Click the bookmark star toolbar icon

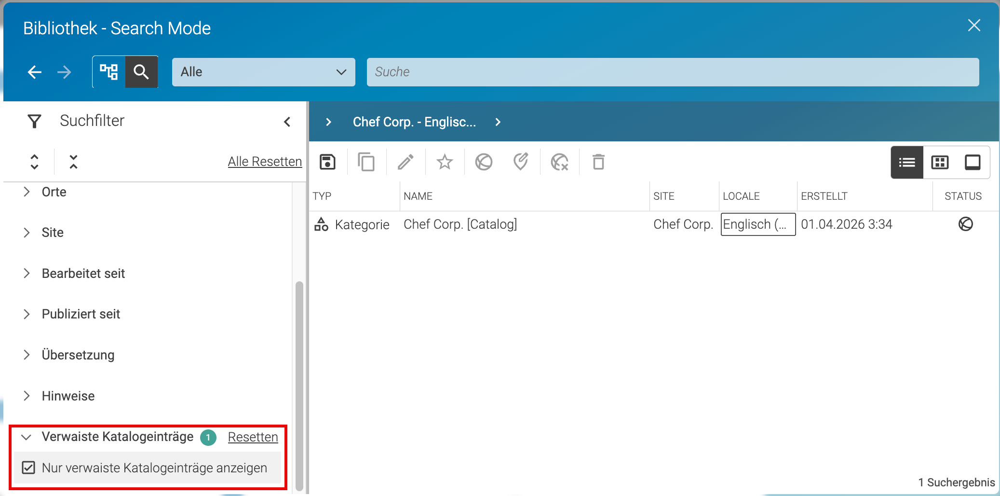point(445,162)
